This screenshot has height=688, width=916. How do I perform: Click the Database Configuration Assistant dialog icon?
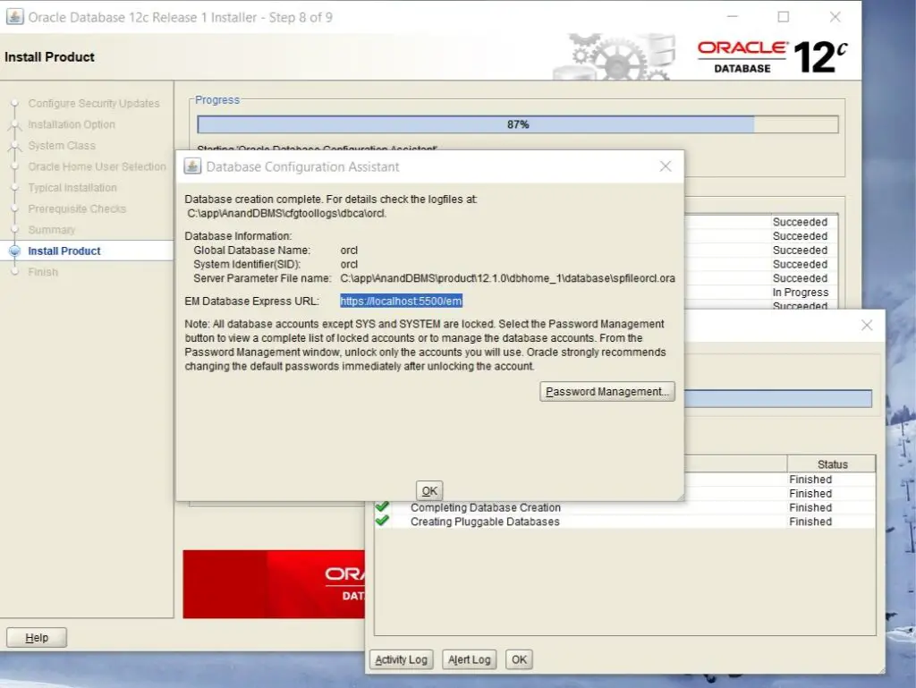191,166
